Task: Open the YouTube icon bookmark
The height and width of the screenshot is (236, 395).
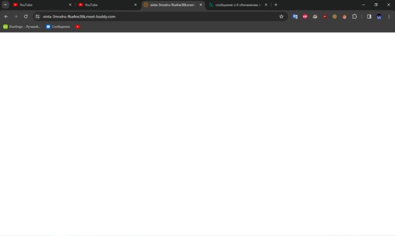Action: pos(78,27)
